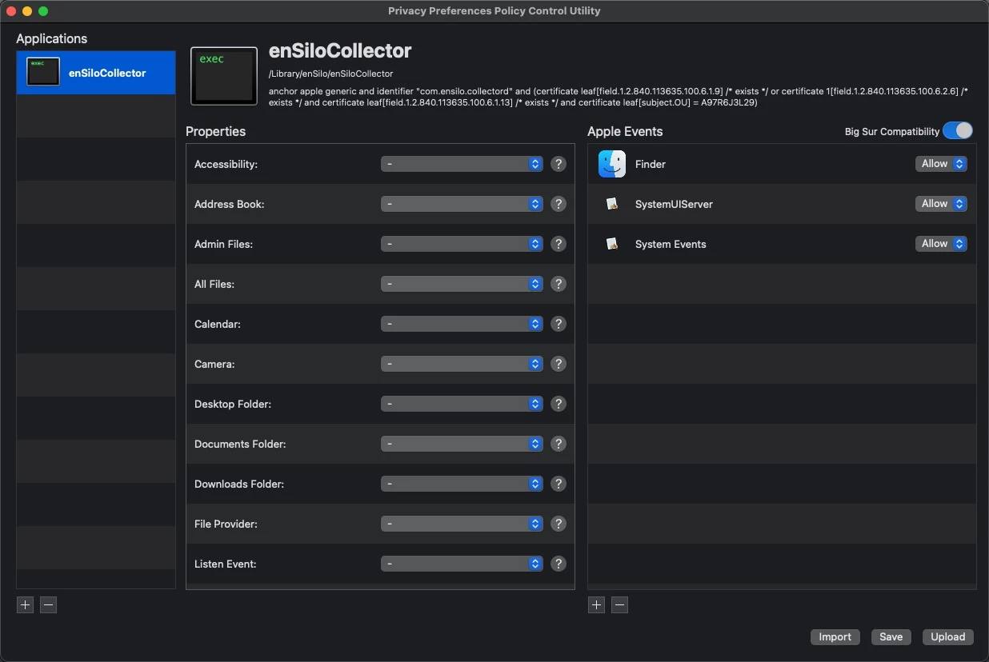Select the Finder row label
Screen dimensions: 989x662
point(651,164)
